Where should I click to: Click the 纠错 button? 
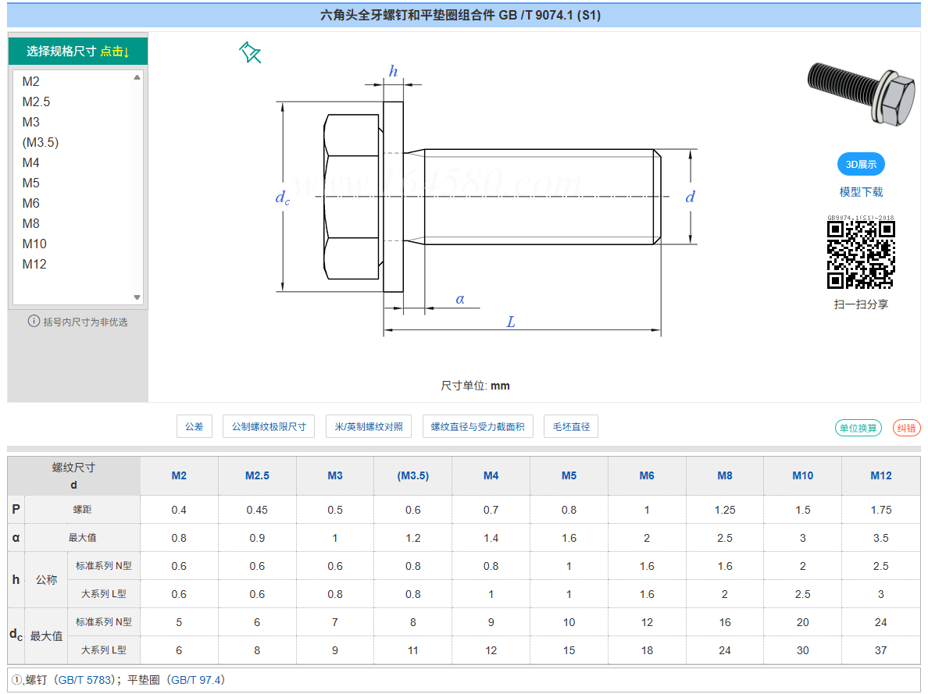pos(906,428)
